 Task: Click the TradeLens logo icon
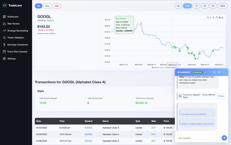(x=5, y=5)
